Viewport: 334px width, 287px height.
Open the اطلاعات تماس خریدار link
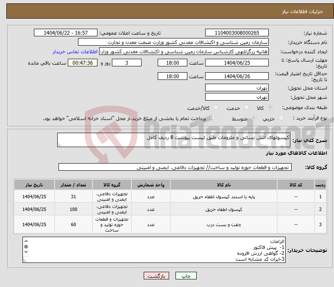(75, 52)
